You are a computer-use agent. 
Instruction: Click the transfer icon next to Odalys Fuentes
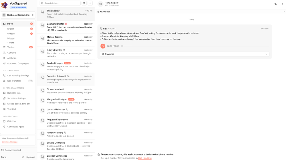[64, 50]
